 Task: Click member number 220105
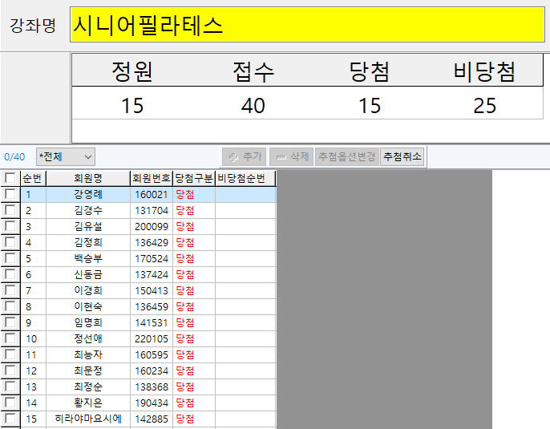[152, 339]
